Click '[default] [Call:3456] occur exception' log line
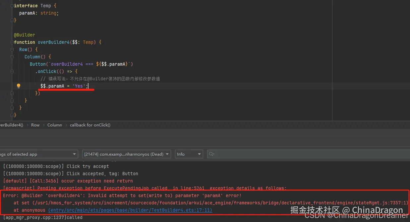 coord(68,181)
